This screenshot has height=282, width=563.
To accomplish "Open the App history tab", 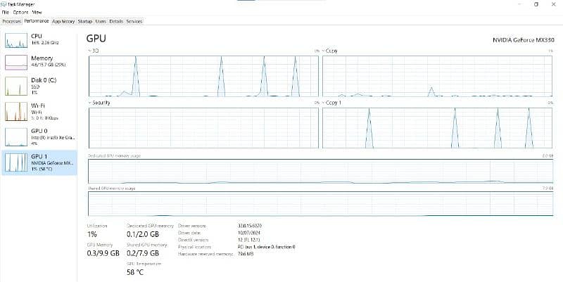I will pyautogui.click(x=63, y=21).
